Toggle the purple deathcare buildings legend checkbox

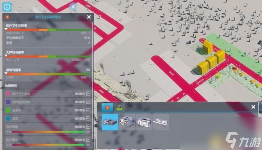88,102
